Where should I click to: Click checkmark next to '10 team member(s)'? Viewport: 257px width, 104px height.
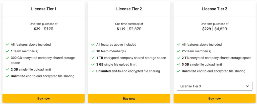(x=93, y=51)
